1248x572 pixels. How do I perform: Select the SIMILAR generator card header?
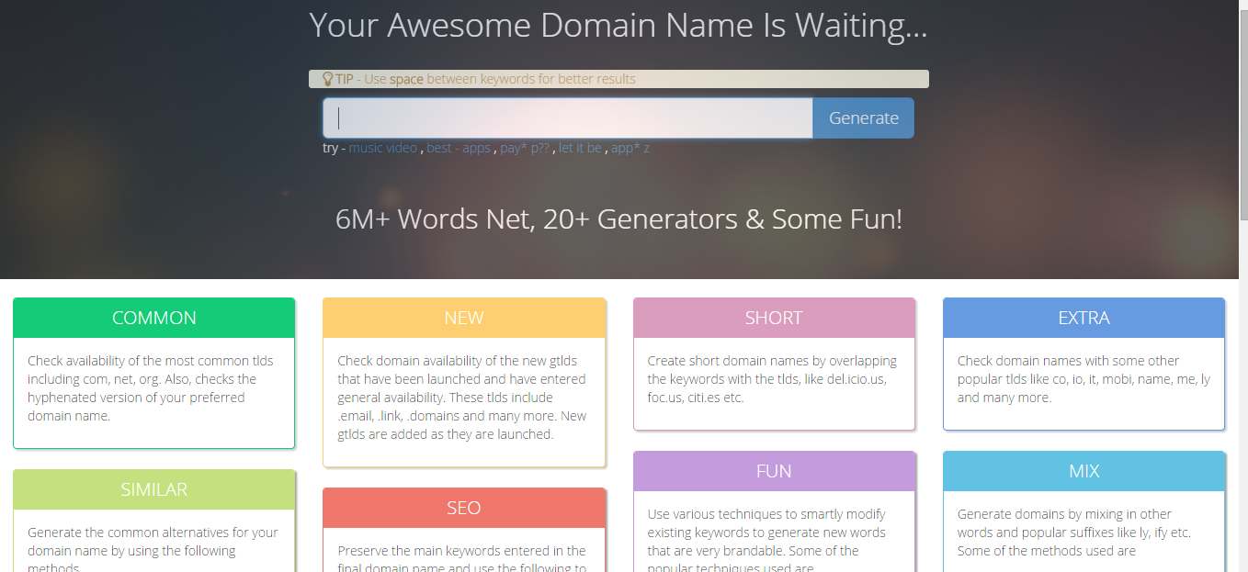153,489
